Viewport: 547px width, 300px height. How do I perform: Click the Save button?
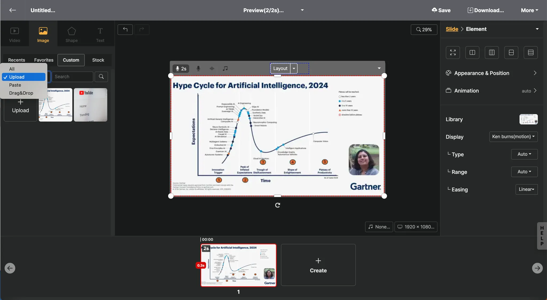click(x=441, y=10)
